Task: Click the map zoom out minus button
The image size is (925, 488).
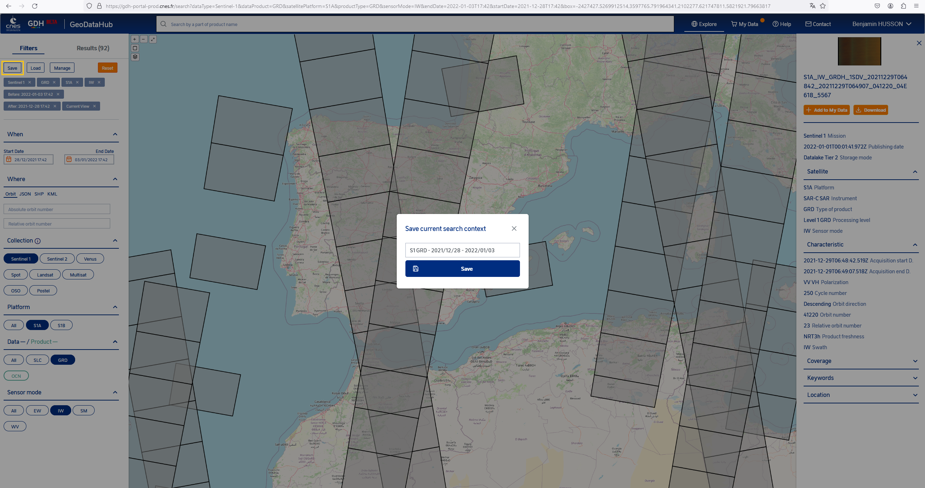Action: pos(144,39)
